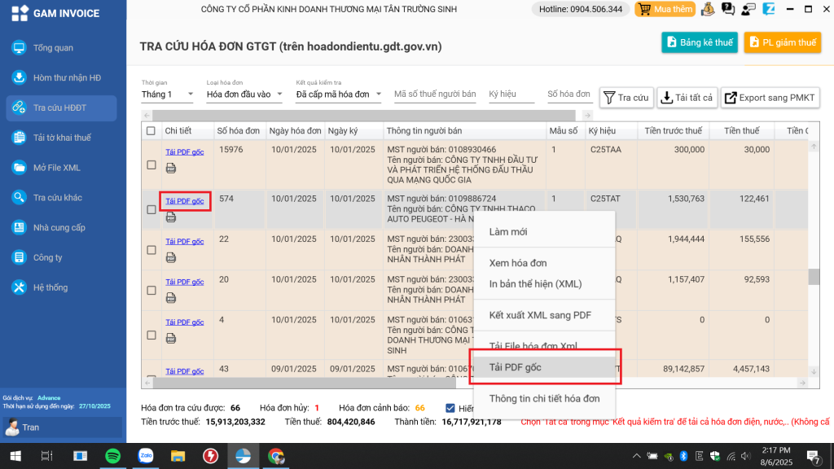Viewport: 834px width, 469px height.
Task: Click the PDF print icon for invoice 15976
Action: point(171,169)
